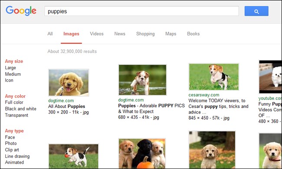Filter image type by Clip art

click(12, 150)
